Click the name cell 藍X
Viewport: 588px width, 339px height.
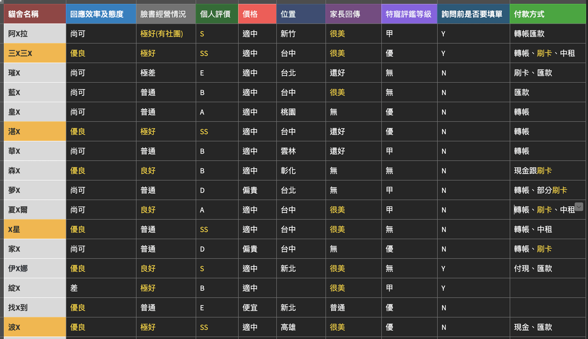click(x=35, y=92)
